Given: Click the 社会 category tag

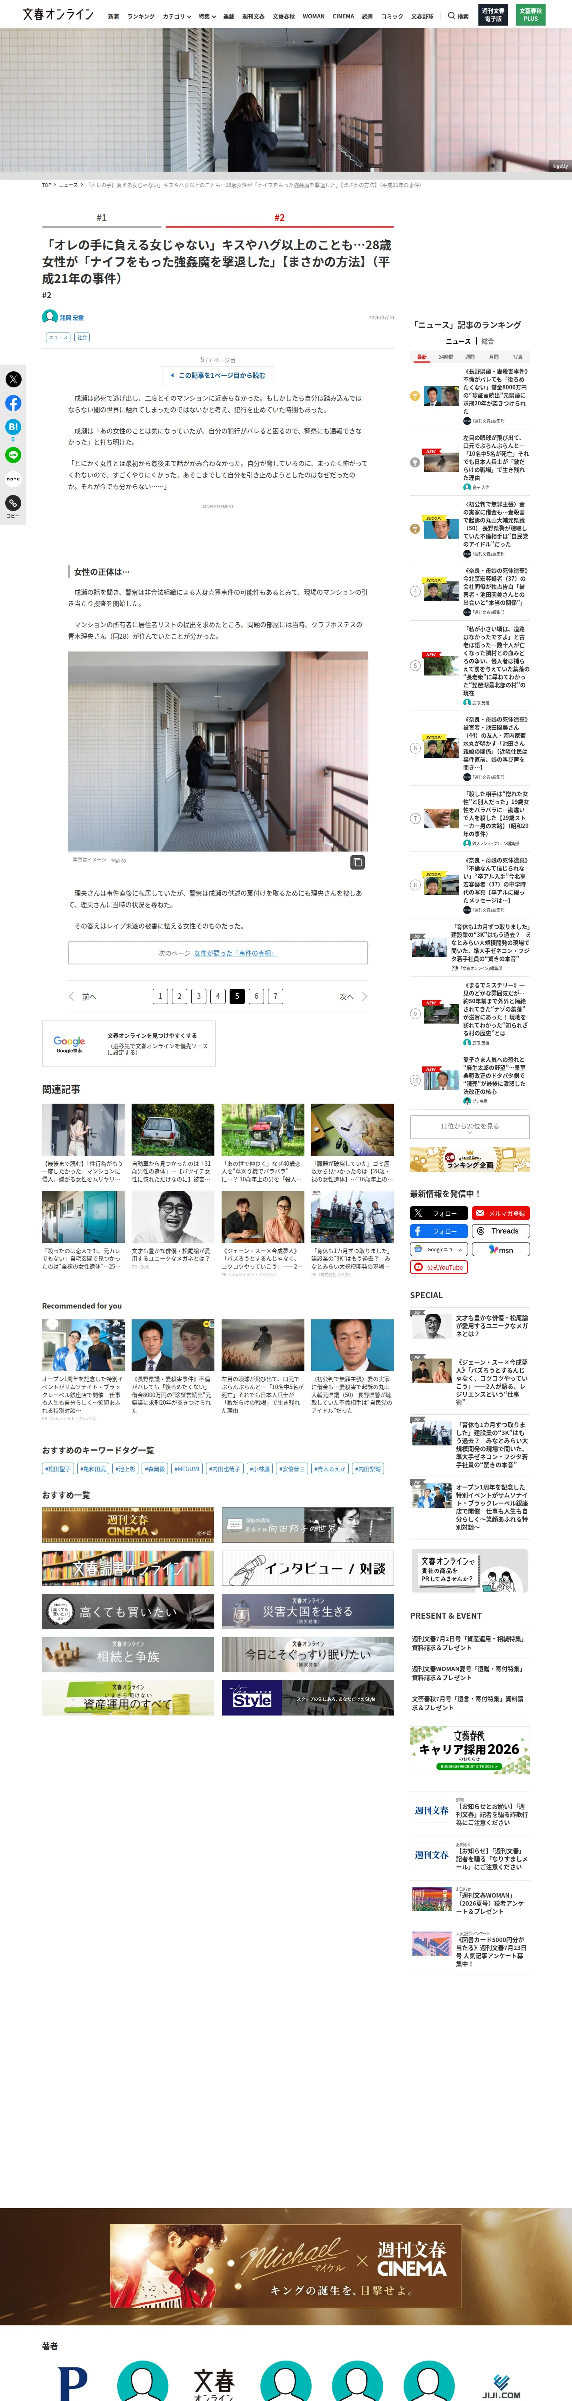Looking at the screenshot, I should click(x=82, y=337).
